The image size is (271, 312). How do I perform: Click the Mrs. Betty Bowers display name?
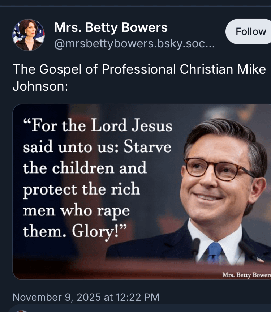tap(111, 27)
